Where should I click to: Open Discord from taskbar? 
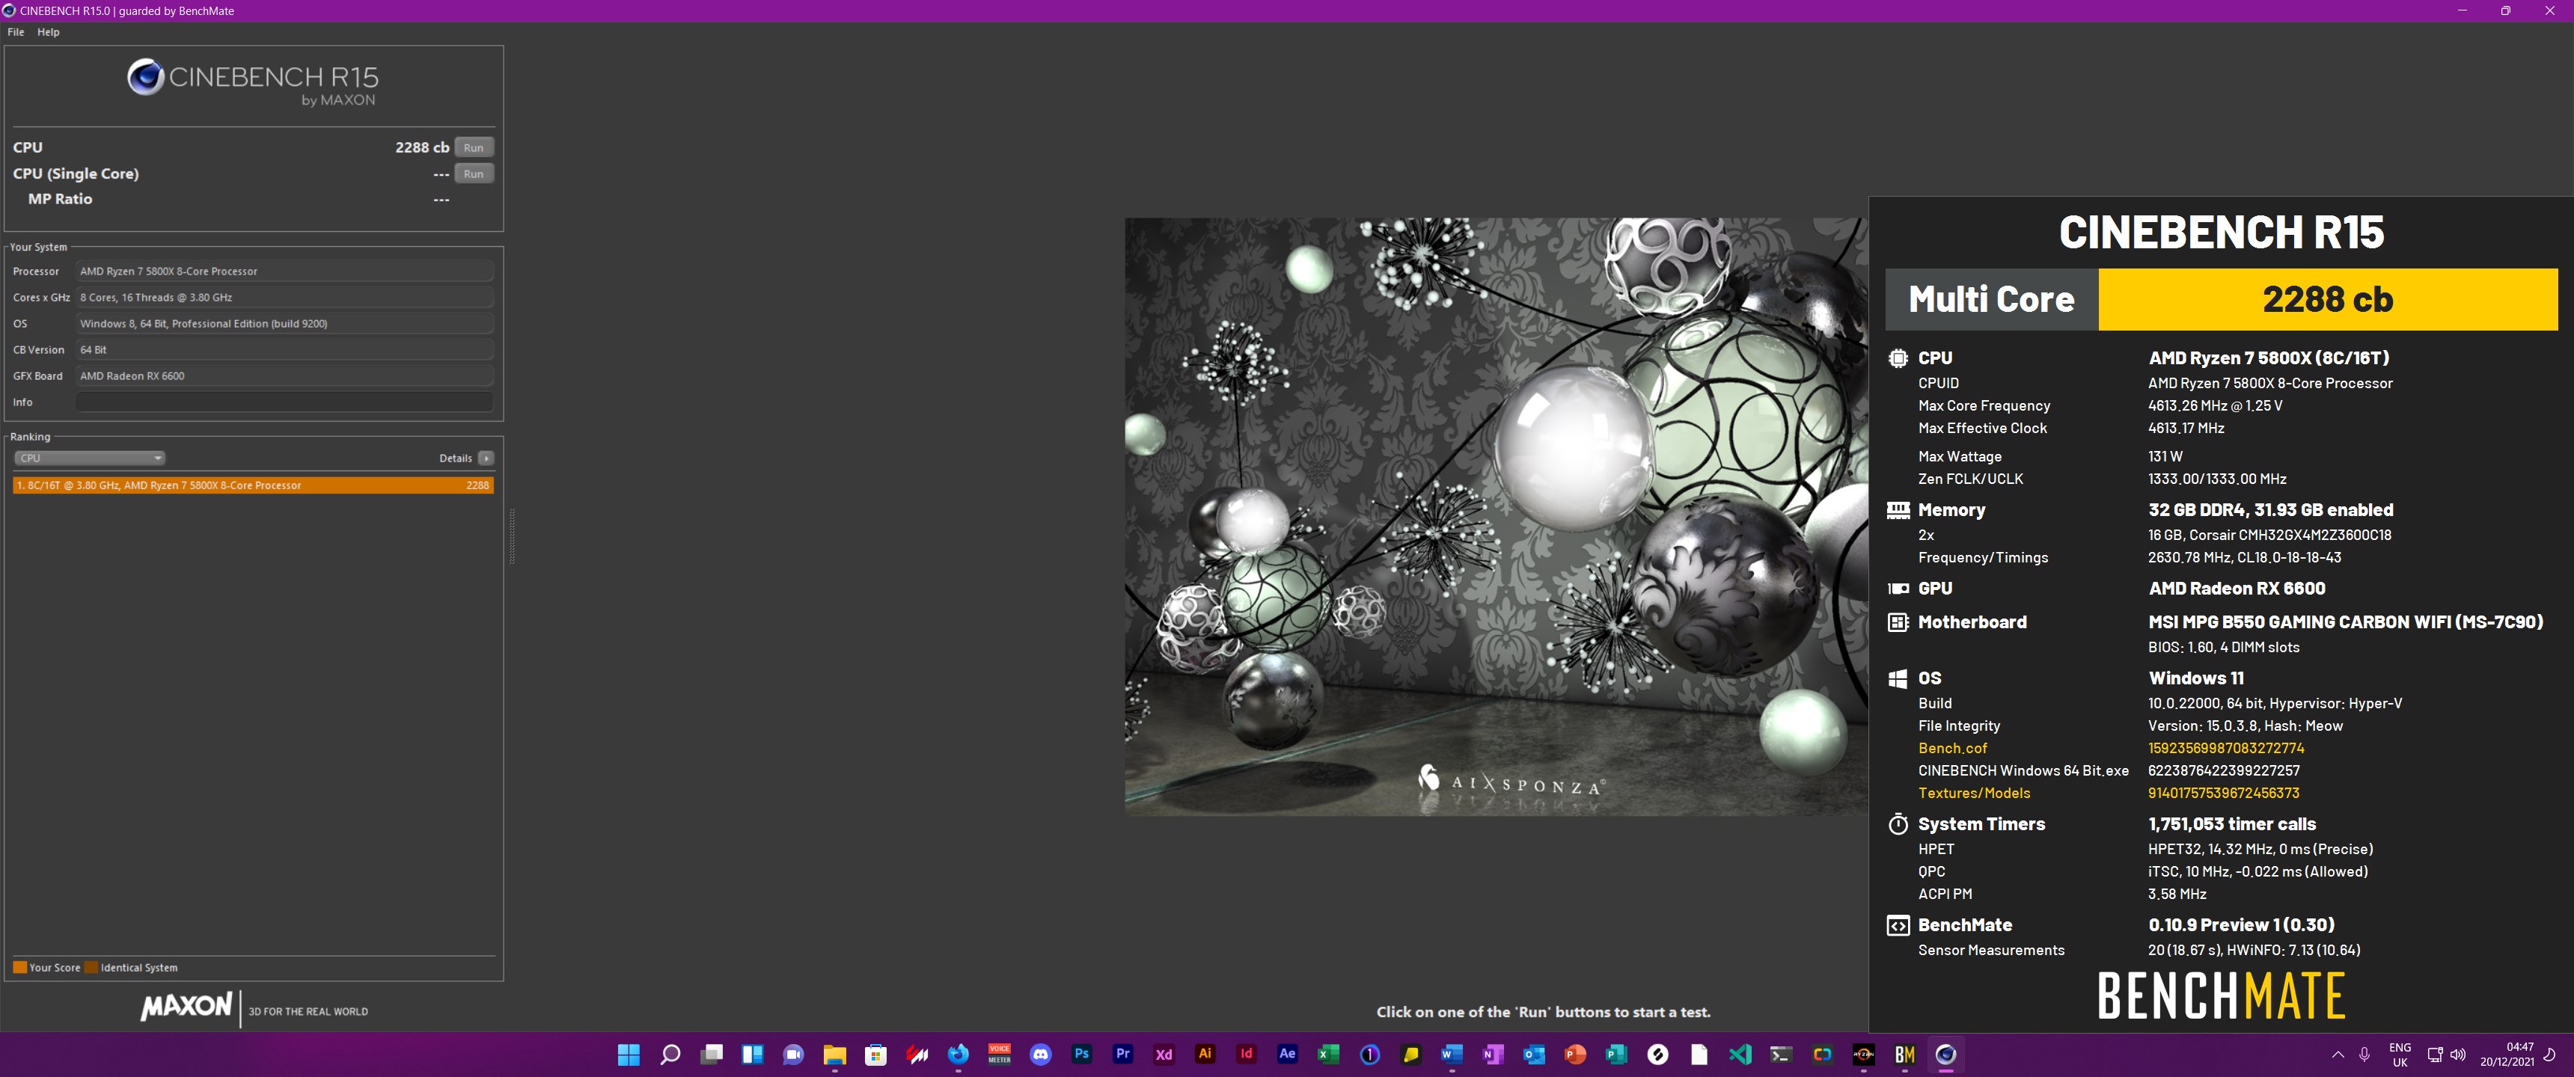tap(1040, 1054)
